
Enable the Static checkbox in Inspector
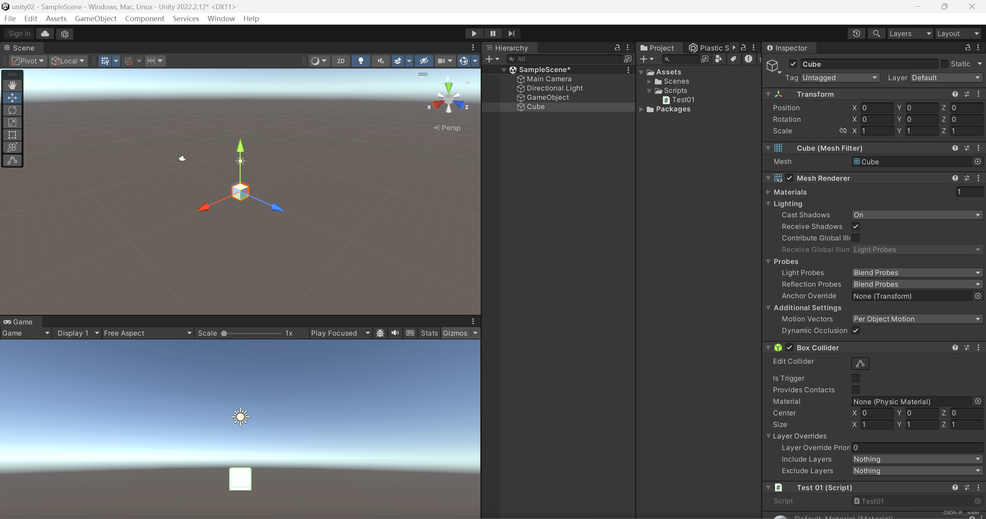[x=945, y=64]
